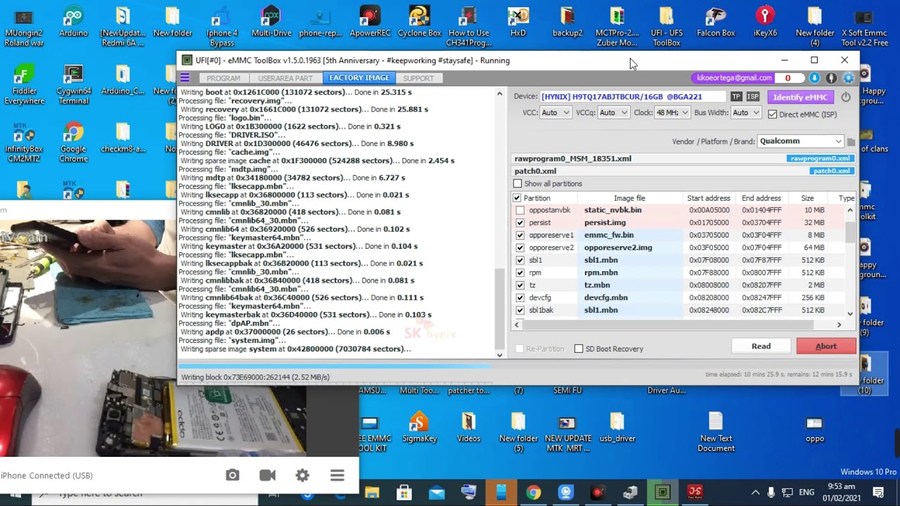Switch to the PROGRAM tab
This screenshot has height=506, width=900.
[x=224, y=78]
